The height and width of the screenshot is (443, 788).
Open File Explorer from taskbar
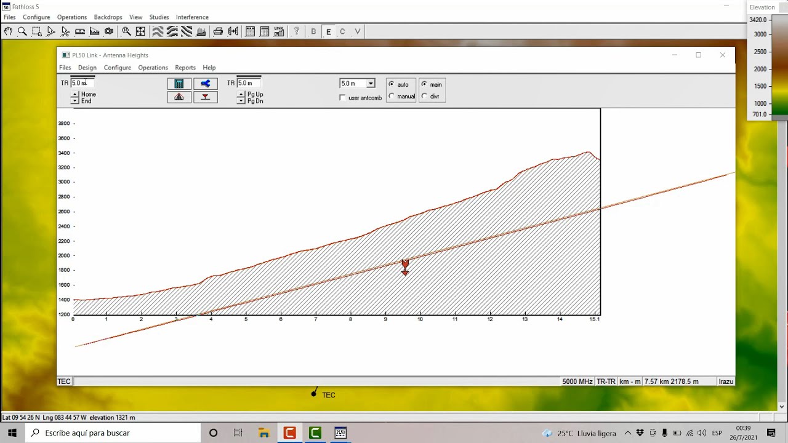pyautogui.click(x=264, y=433)
